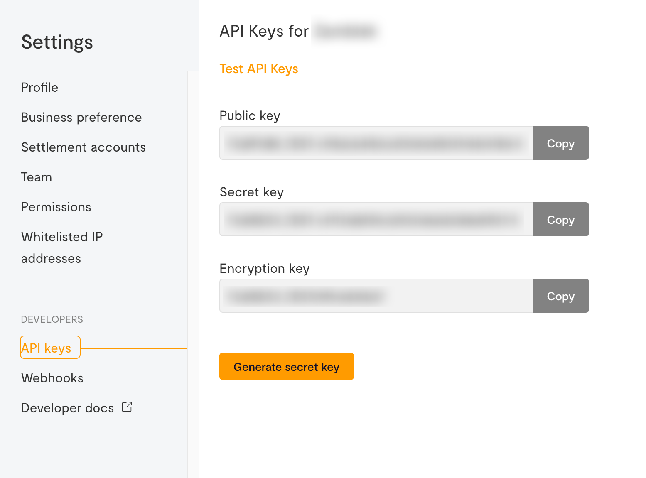The height and width of the screenshot is (478, 646).
Task: Click inside the Encryption key field
Action: tap(376, 296)
